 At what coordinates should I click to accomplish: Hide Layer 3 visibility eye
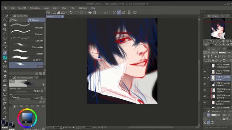click(205, 103)
